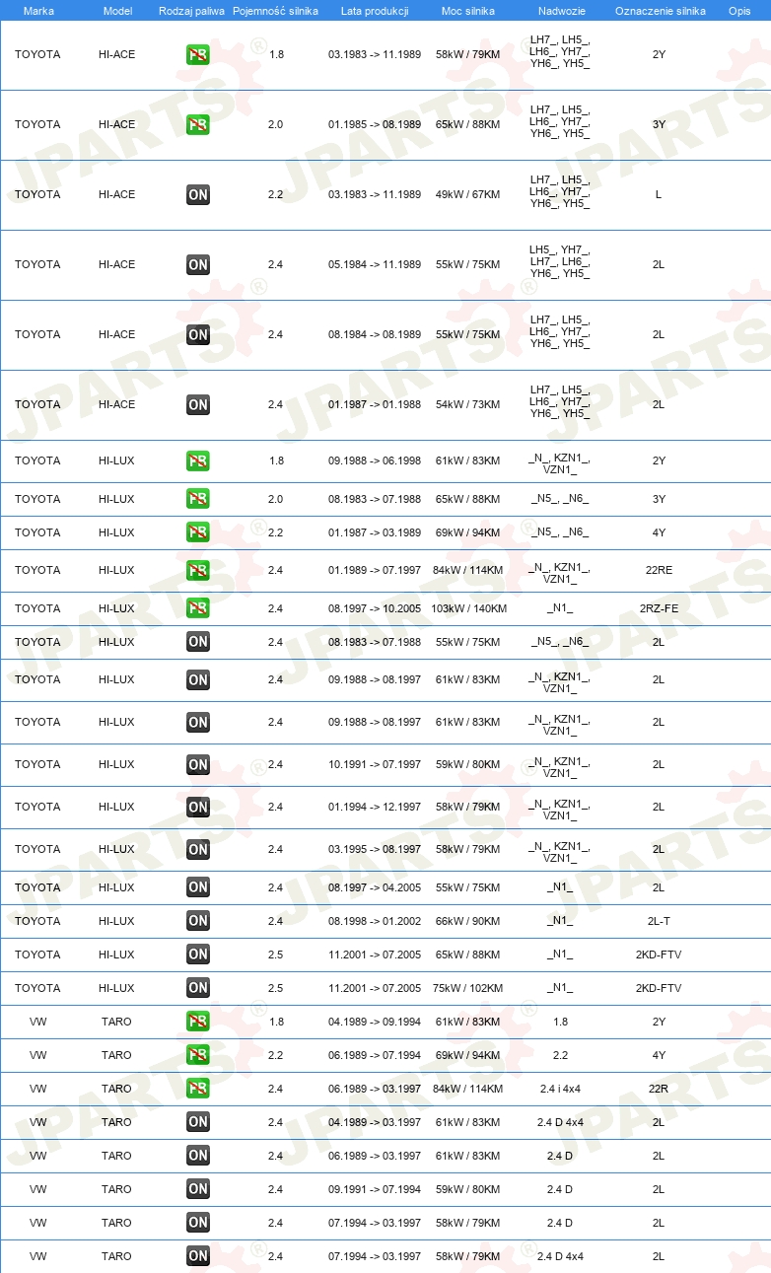The image size is (771, 1273).
Task: Click the 54kW / 73KM power cell
Action: coord(468,405)
